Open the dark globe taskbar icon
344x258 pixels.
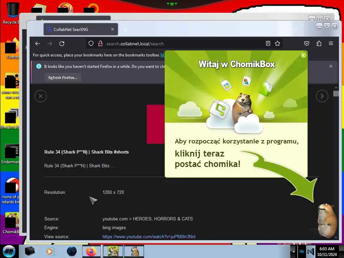click(72, 251)
